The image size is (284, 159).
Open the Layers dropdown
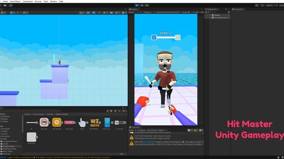[272, 5]
